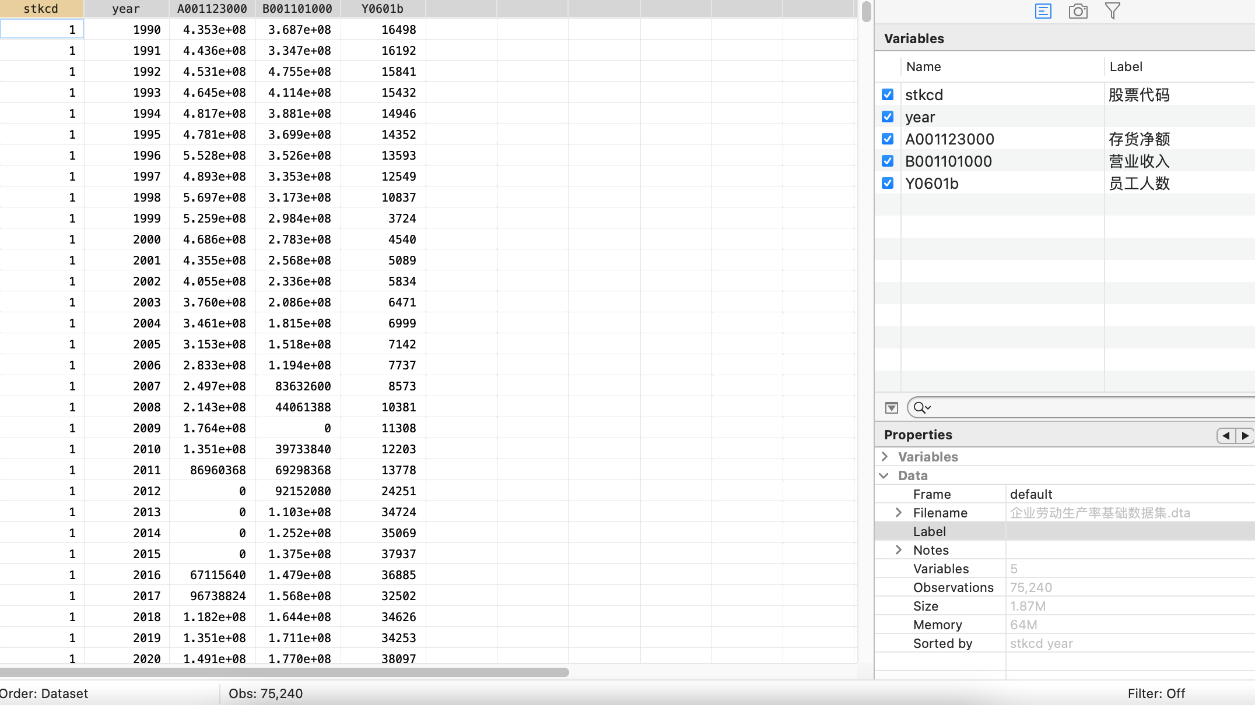The image size is (1255, 705).
Task: Collapse the Data section in Properties
Action: [x=885, y=475]
